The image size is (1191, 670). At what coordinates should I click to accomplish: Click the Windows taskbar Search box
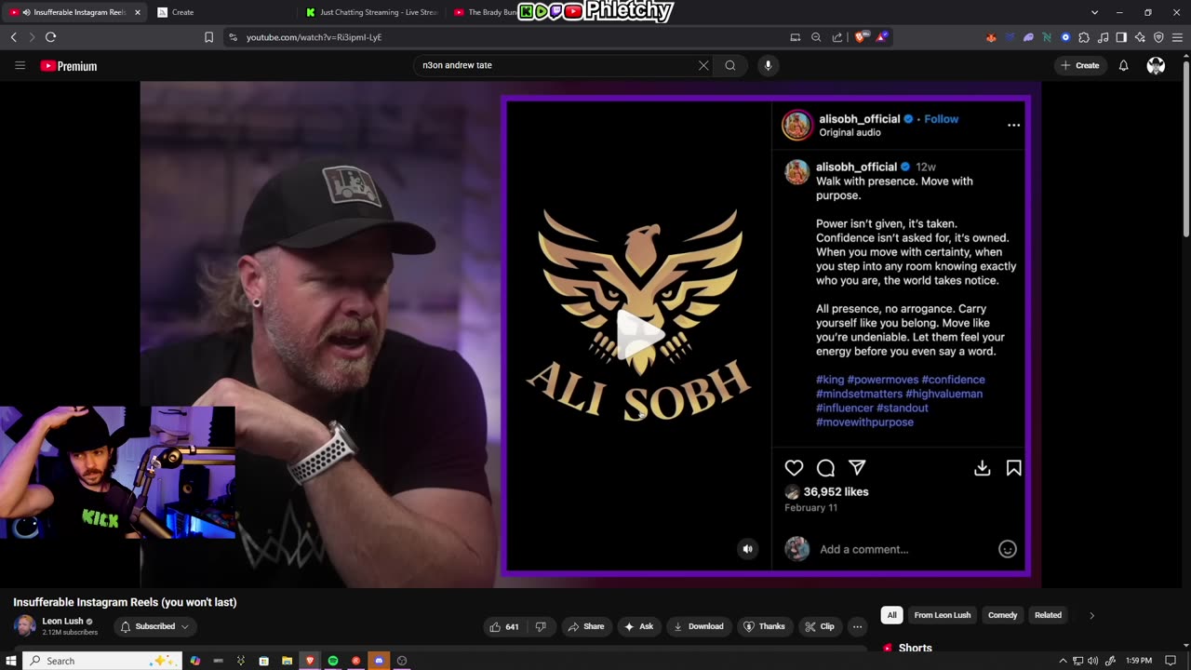(102, 661)
